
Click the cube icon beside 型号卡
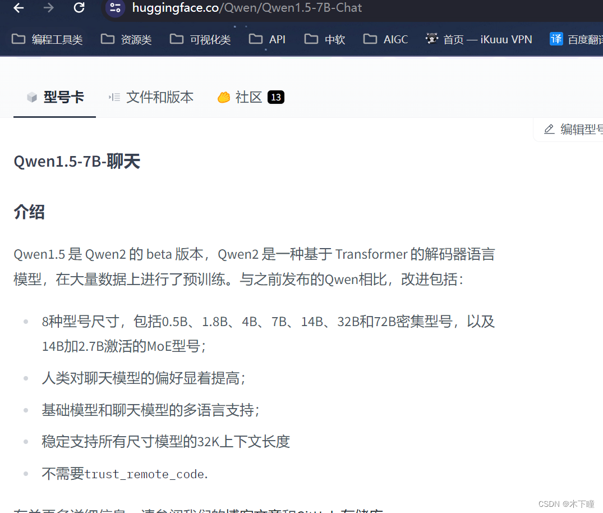31,97
